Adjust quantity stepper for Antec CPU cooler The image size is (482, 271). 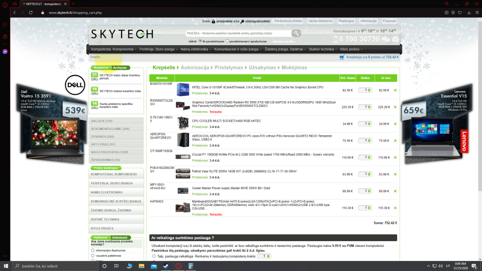[369, 124]
